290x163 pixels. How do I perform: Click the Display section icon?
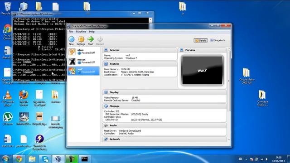point(106,92)
